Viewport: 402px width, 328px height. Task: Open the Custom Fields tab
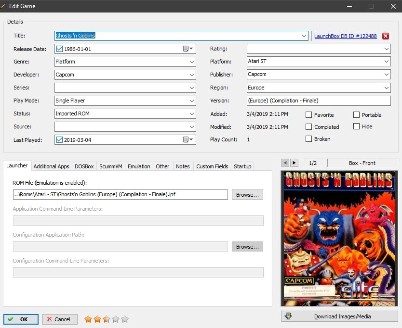tap(212, 166)
